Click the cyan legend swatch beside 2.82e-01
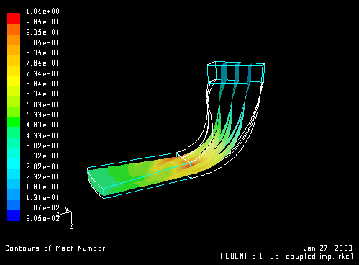The width and height of the screenshot is (359, 265). pyautogui.click(x=14, y=164)
